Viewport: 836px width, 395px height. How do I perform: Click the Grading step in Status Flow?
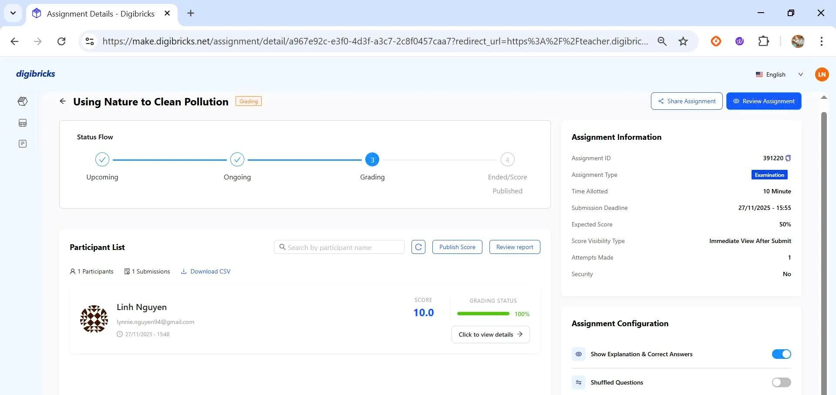coord(372,160)
